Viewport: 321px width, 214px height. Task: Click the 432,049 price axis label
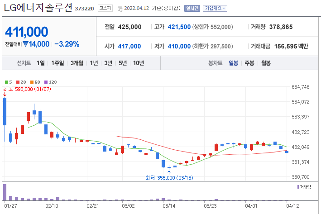(x=300, y=147)
